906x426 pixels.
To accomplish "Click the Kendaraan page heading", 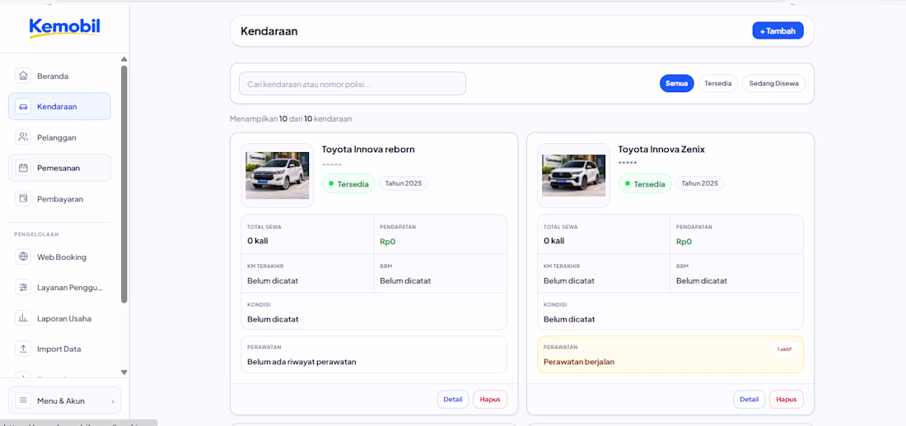I will 269,31.
